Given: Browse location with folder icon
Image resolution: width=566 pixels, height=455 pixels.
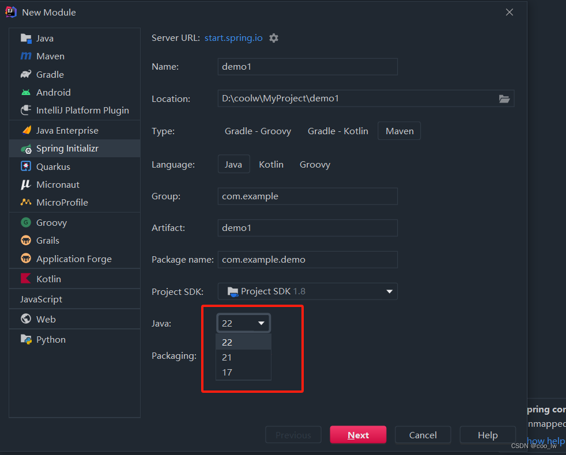Looking at the screenshot, I should (x=504, y=98).
